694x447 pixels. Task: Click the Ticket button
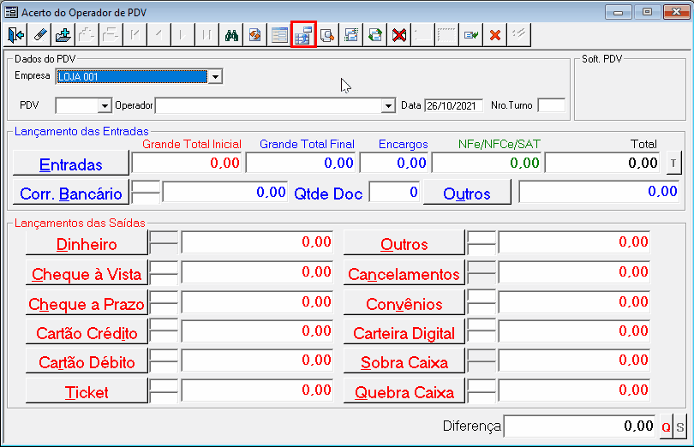coord(87,391)
